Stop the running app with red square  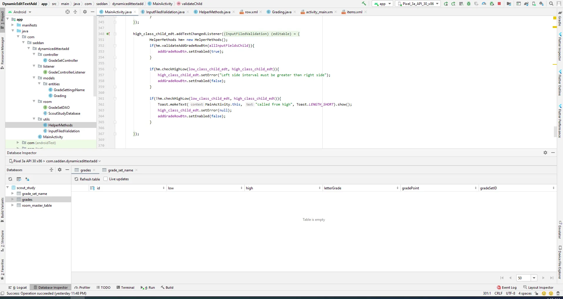pyautogui.click(x=499, y=4)
